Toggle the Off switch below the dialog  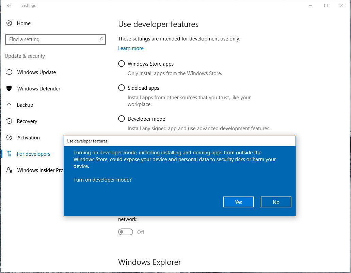point(126,232)
